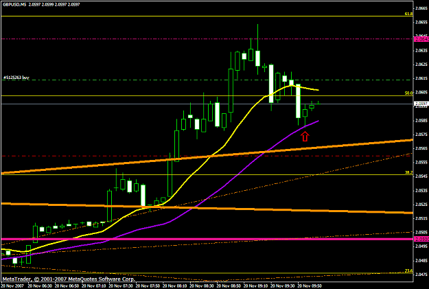Select the upper thick orange trendline
Viewport: 429px width, 289px height.
point(207,157)
